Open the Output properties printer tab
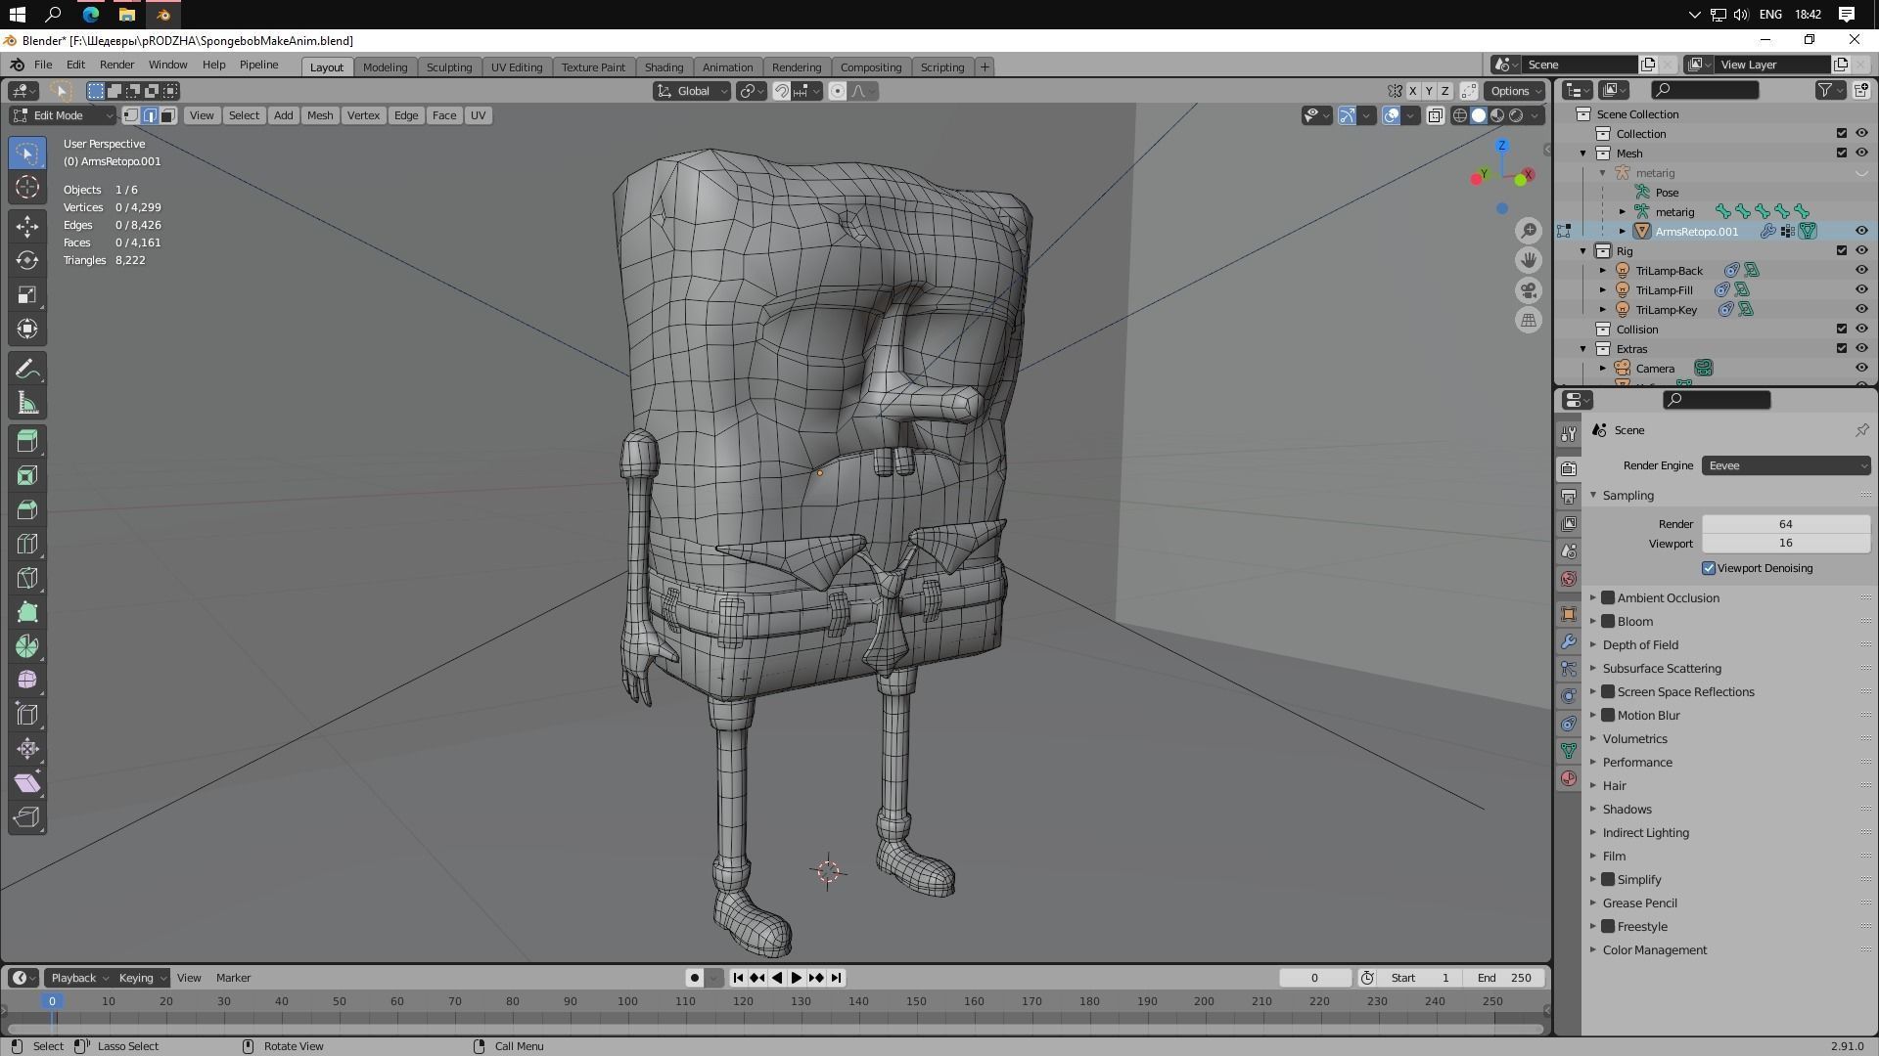This screenshot has width=1879, height=1056. [1569, 496]
